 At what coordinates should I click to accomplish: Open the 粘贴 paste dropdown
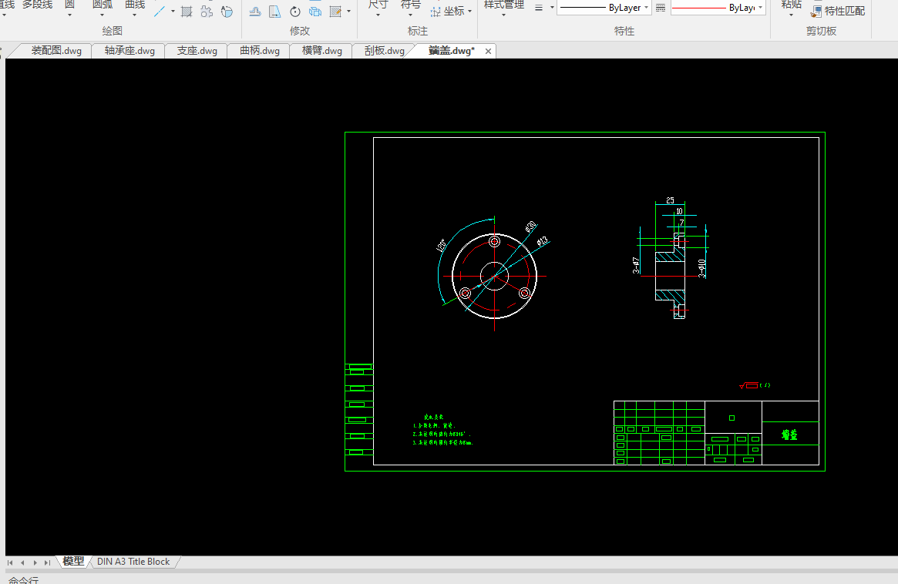tap(791, 15)
